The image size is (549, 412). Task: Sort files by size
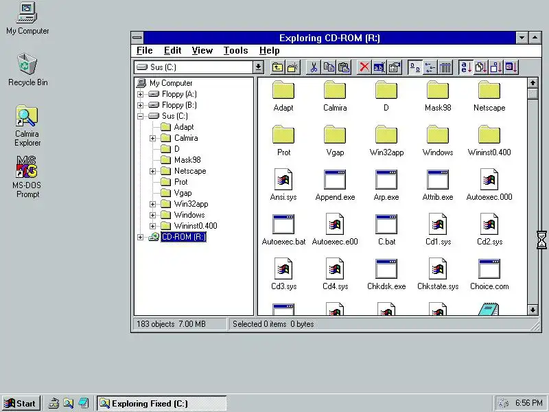[x=496, y=67]
